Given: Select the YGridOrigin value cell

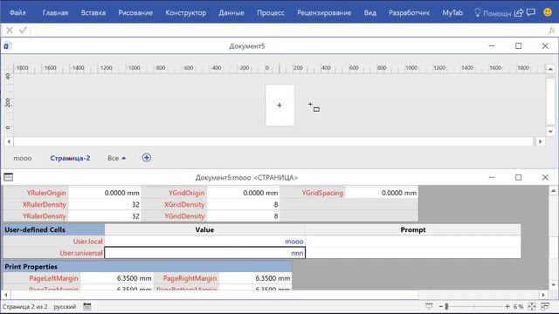Looking at the screenshot, I should pyautogui.click(x=243, y=193).
